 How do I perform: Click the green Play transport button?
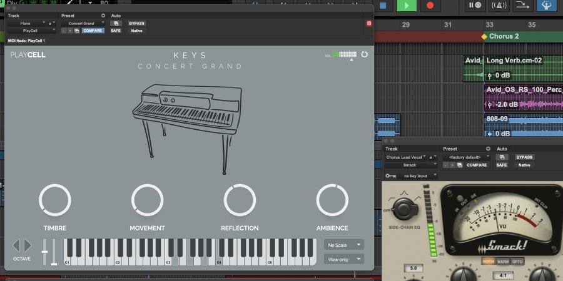tap(407, 6)
